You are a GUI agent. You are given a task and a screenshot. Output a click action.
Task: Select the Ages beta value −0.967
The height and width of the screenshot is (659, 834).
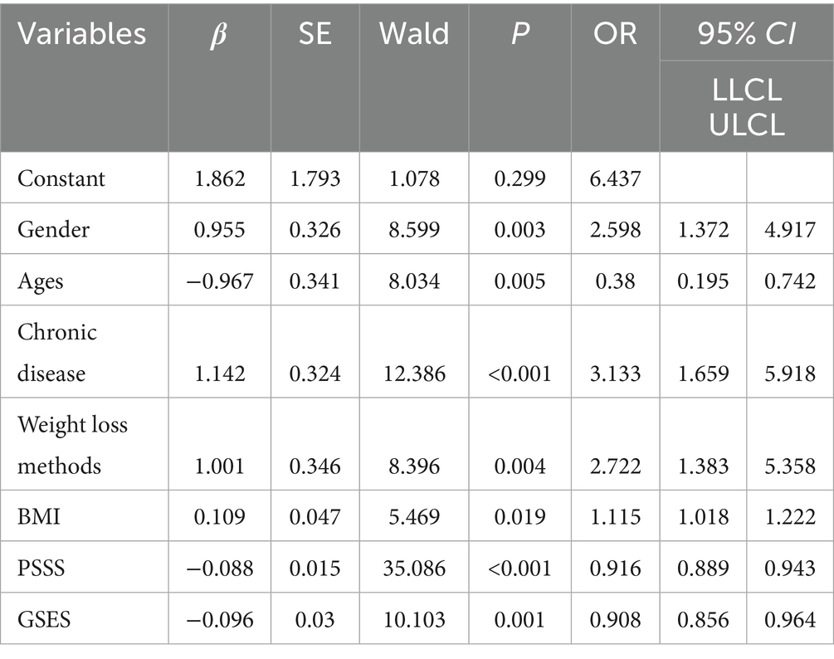219,280
